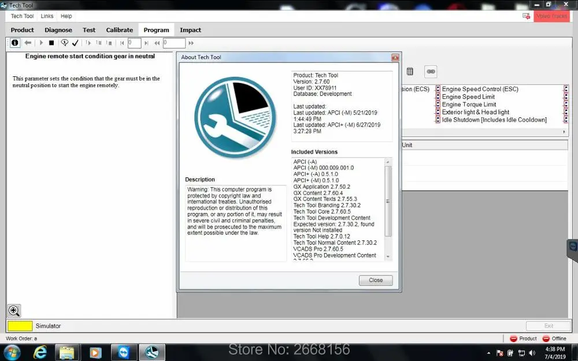
Task: Click the 'Version: 2.7.60' text
Action: click(312, 82)
